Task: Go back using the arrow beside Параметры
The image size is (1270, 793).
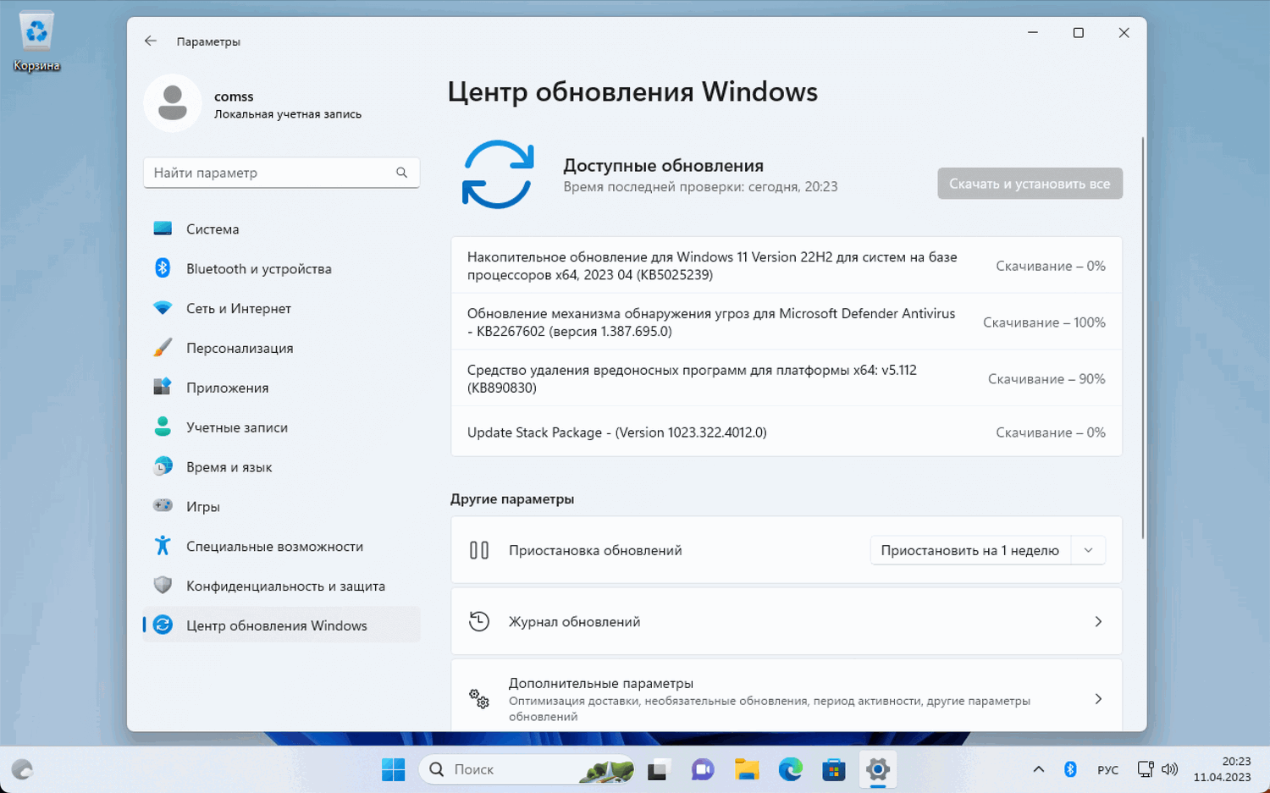Action: [x=151, y=41]
